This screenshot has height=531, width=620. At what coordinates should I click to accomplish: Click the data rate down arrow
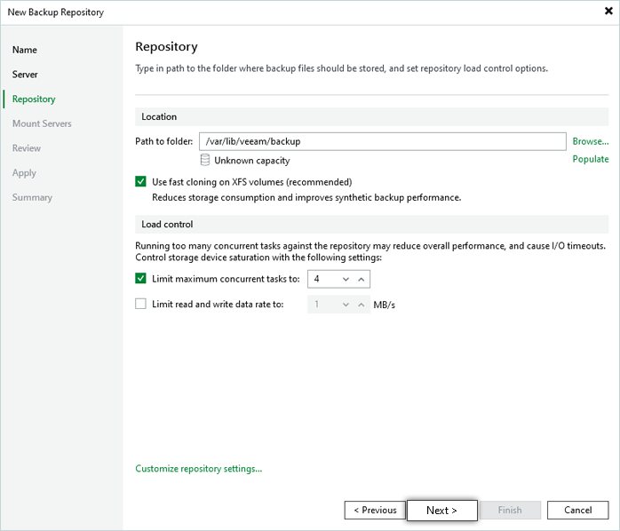344,305
